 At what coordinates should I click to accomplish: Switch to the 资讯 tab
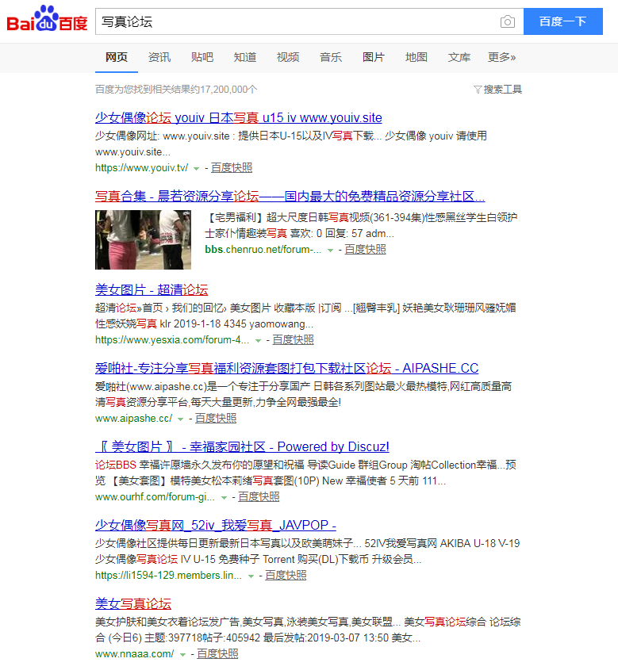(x=159, y=57)
